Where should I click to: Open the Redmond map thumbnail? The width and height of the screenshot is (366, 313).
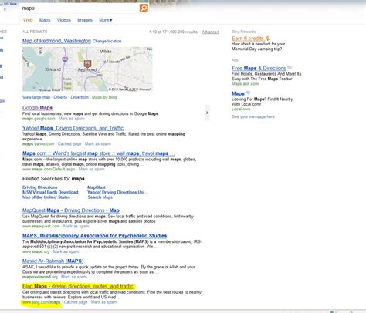87,69
